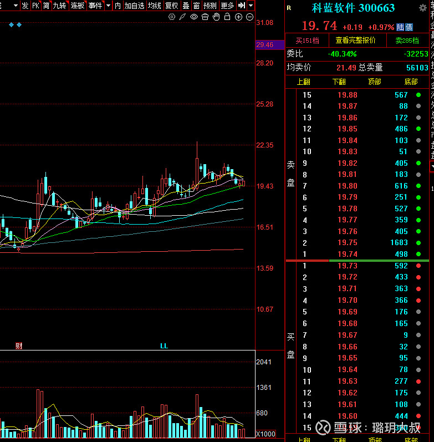Image resolution: width=434 pixels, height=442 pixels.
Task: Jump to 顶部 of order book
Action: point(375,82)
